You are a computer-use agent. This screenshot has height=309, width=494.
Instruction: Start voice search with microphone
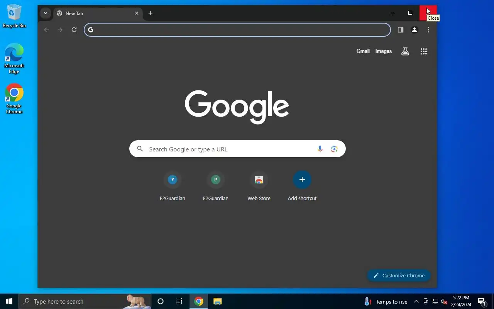320,149
